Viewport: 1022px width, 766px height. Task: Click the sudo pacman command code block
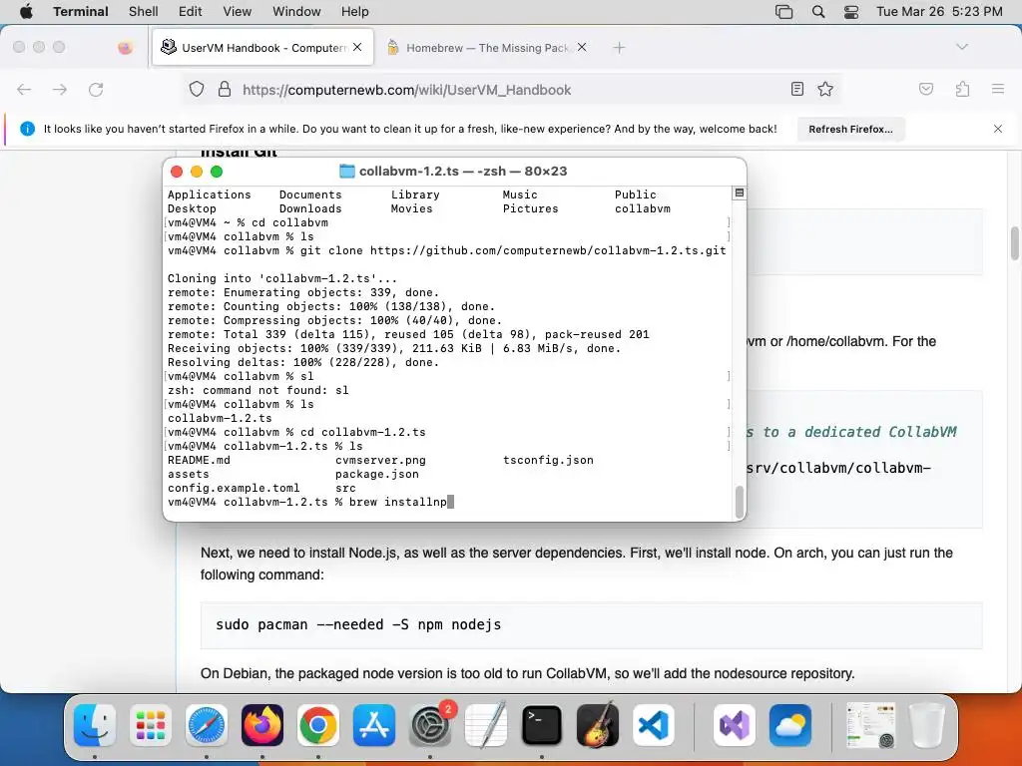click(591, 624)
